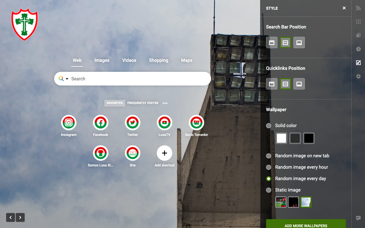
Task: Open the Instagram shortcut icon
Action: point(69,123)
